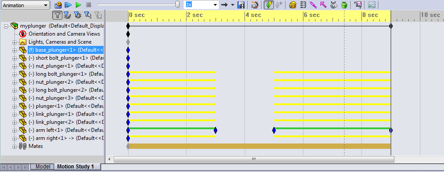Add a Motor to the study
Image resolution: width=444 pixels, height=172 pixels.
pyautogui.click(x=293, y=5)
